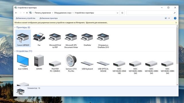Dismiss the yellow information bar

pos(176,23)
